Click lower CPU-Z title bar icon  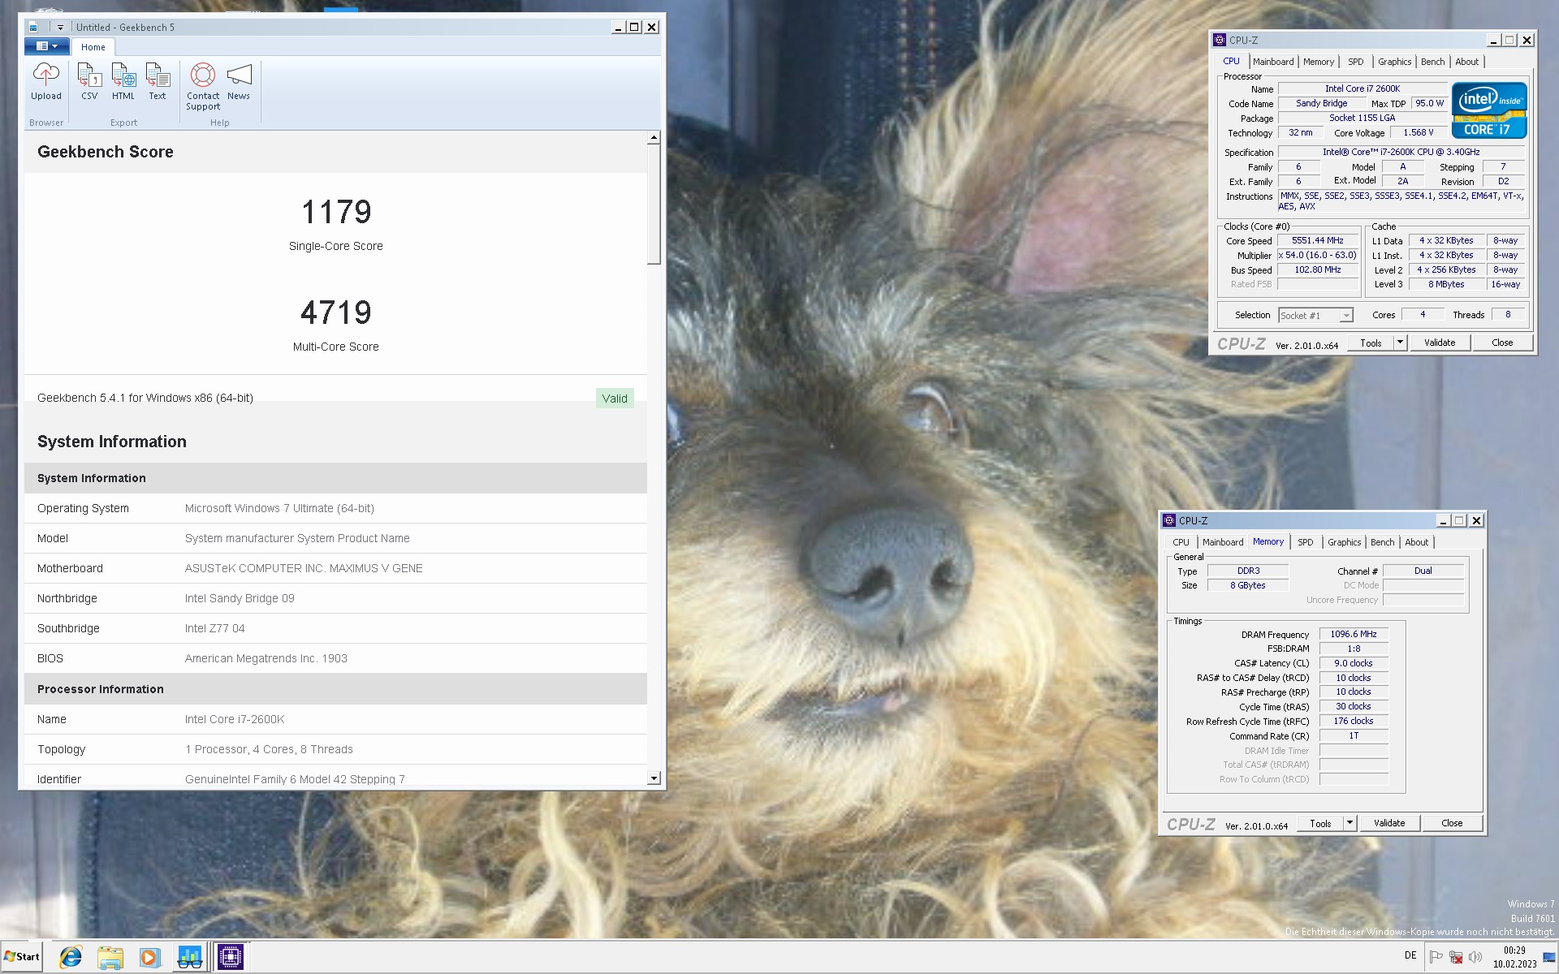[1169, 520]
